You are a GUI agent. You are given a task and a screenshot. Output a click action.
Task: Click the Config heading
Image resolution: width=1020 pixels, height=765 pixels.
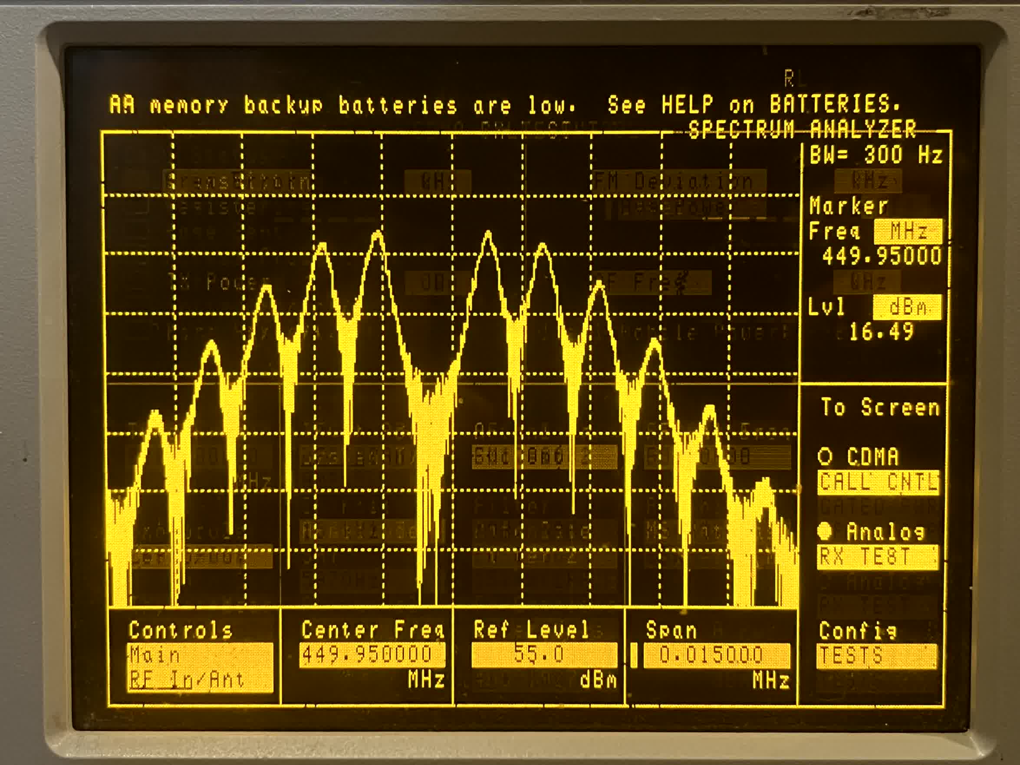click(858, 630)
